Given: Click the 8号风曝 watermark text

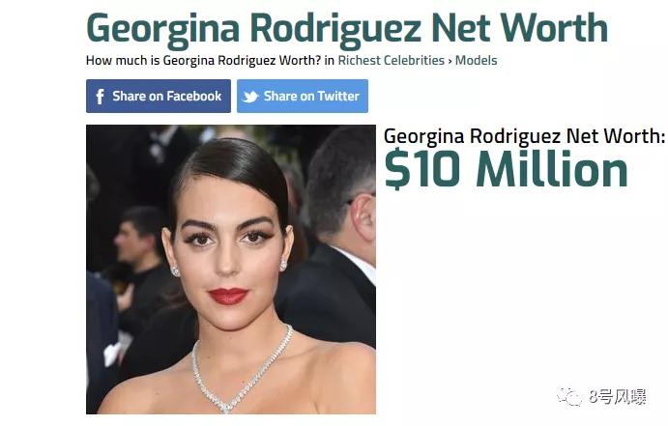Looking at the screenshot, I should [x=618, y=397].
